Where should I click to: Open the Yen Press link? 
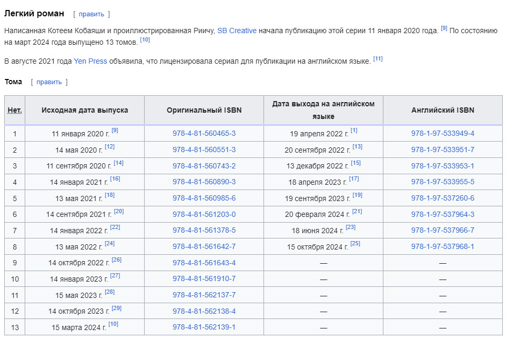[x=90, y=61]
